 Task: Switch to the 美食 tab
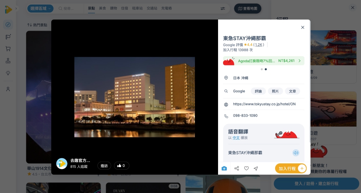pos(103,8)
